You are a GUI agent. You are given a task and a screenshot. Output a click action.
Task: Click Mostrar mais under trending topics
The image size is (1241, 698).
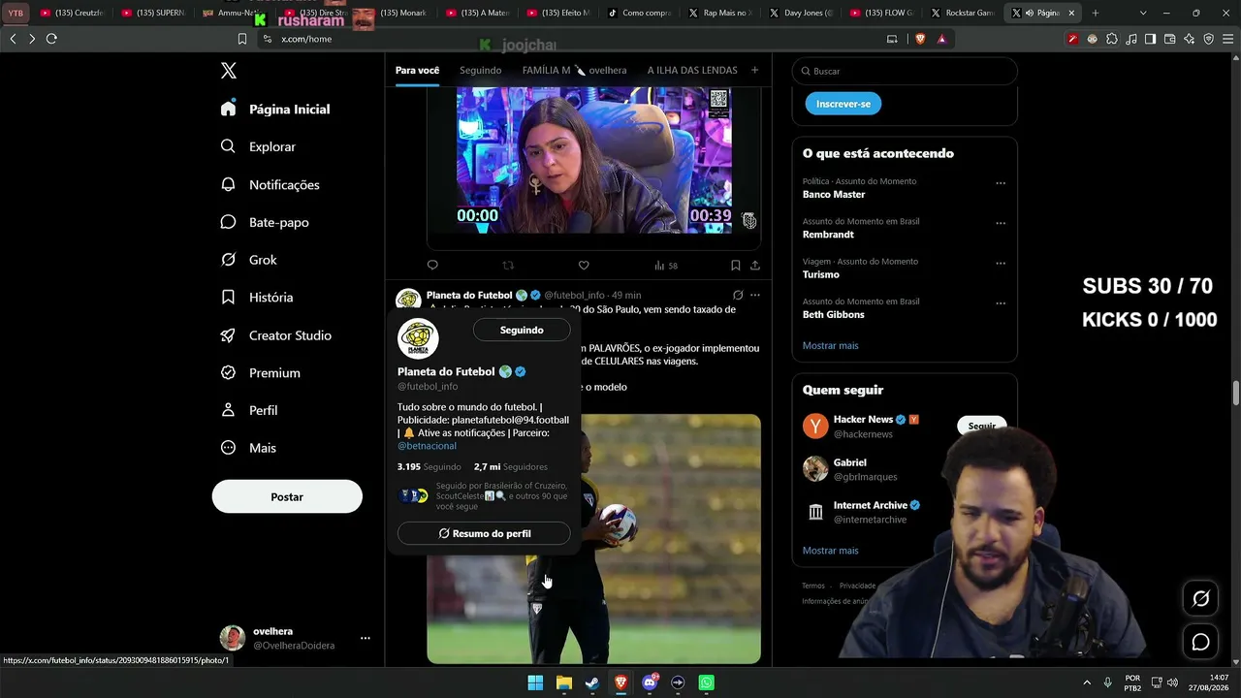830,345
